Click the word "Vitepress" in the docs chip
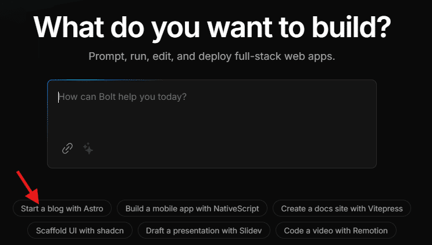The image size is (432, 245). pos(385,208)
